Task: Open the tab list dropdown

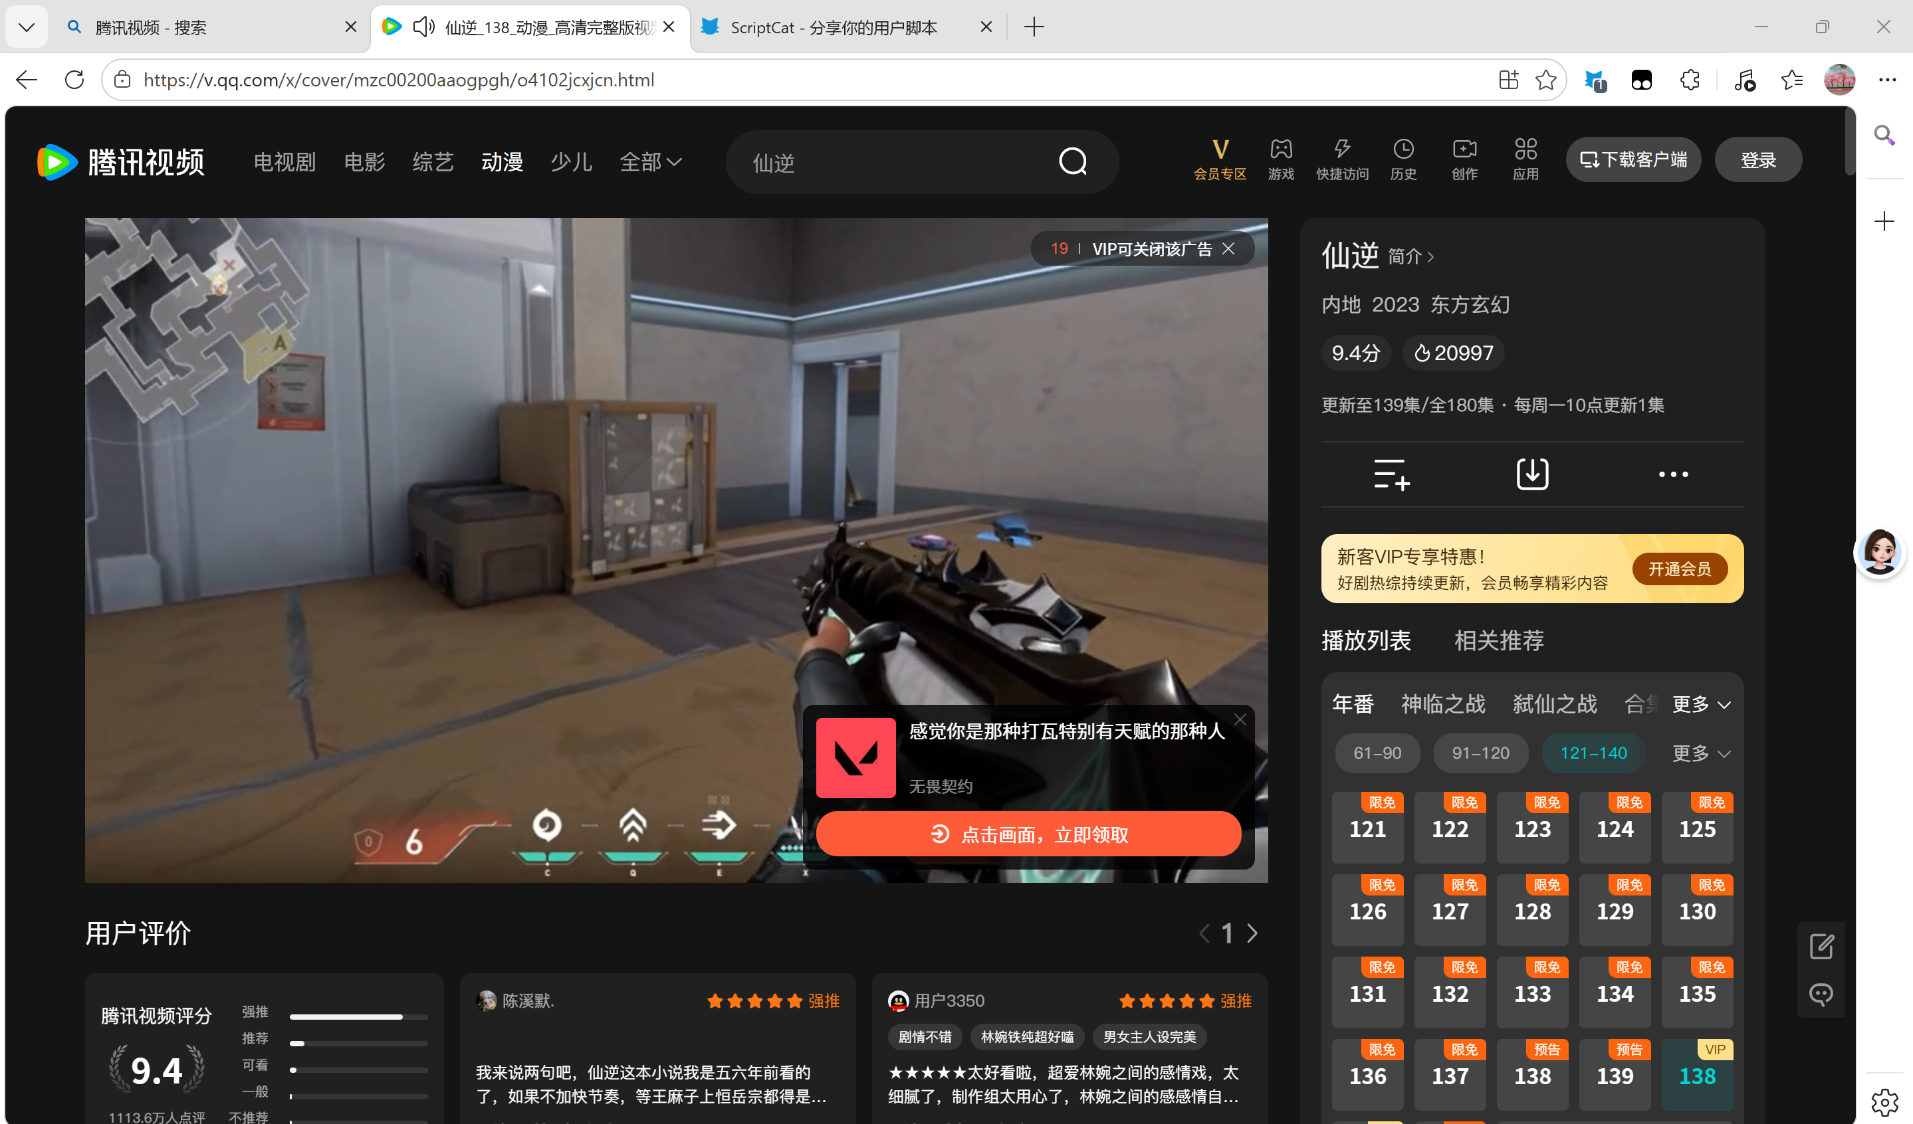Action: click(x=27, y=27)
